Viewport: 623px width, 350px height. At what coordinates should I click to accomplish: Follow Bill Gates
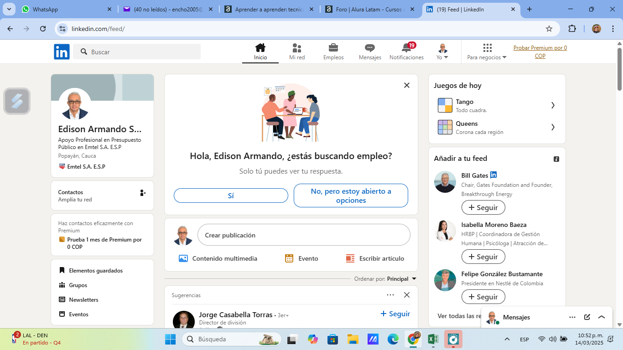(483, 207)
